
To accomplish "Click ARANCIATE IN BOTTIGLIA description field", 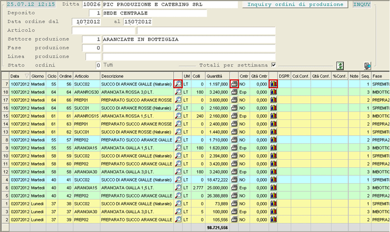I will (189, 39).
